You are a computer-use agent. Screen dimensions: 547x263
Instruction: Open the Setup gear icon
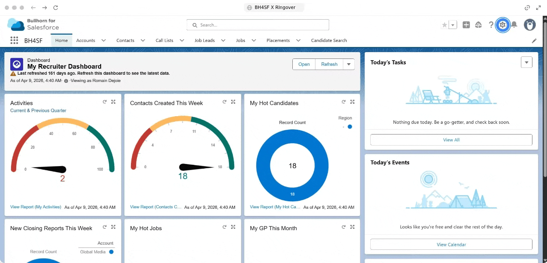502,25
